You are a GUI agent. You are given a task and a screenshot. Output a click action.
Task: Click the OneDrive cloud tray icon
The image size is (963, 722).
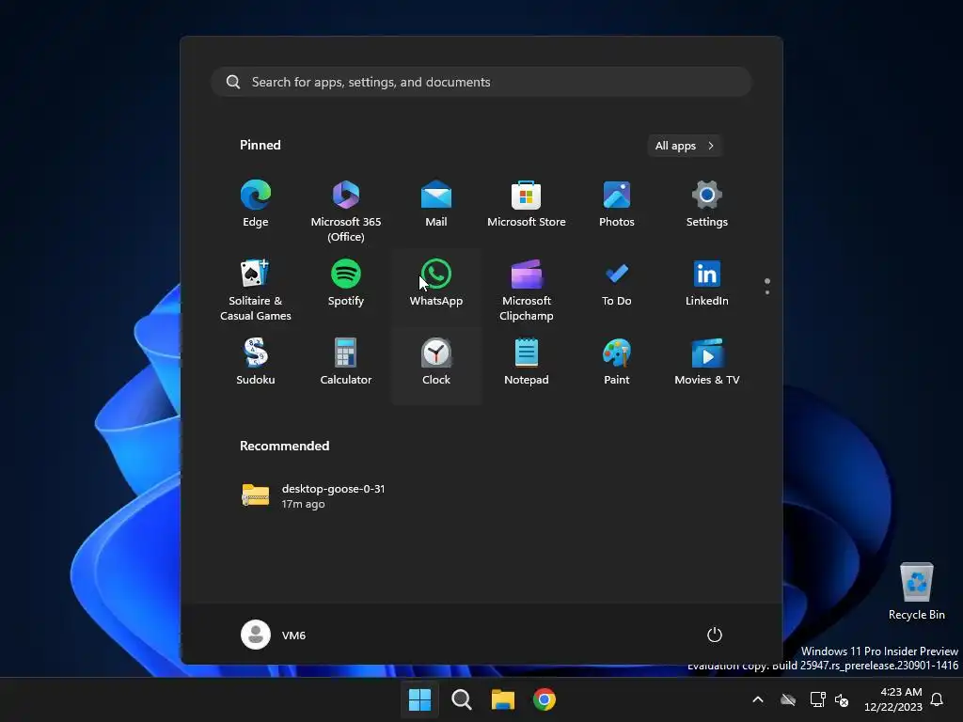tap(788, 699)
